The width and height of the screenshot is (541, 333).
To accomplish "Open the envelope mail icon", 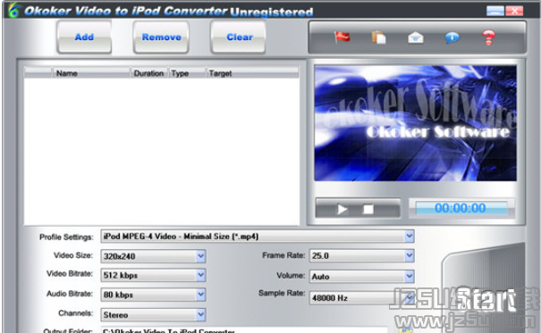I will (x=416, y=37).
